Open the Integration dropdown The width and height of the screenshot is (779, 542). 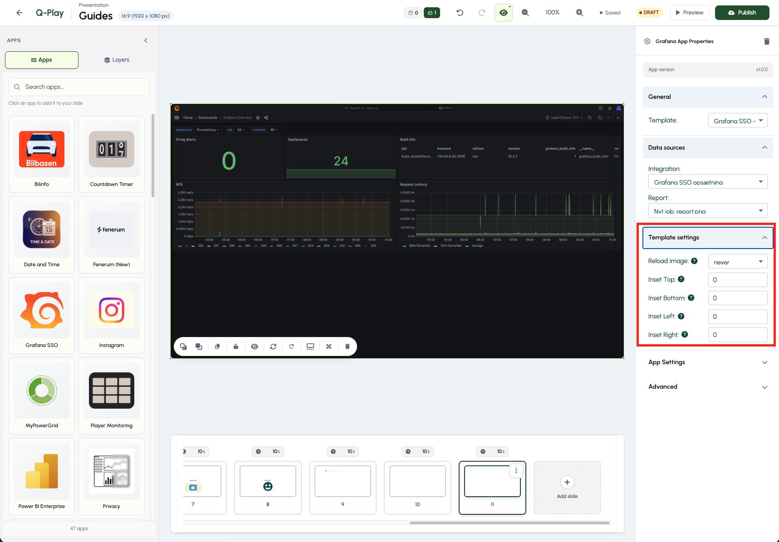708,182
